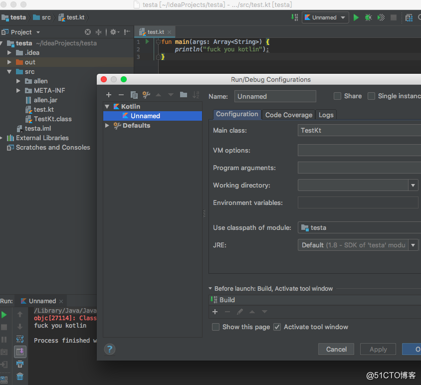Focus the Program arguments field

359,168
